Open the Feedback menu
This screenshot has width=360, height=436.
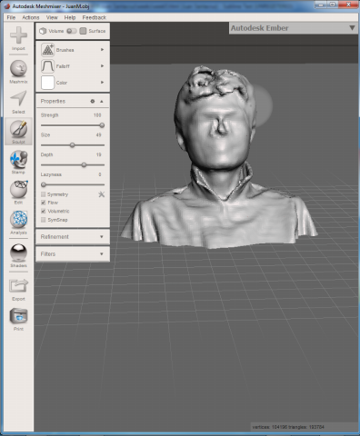[95, 17]
